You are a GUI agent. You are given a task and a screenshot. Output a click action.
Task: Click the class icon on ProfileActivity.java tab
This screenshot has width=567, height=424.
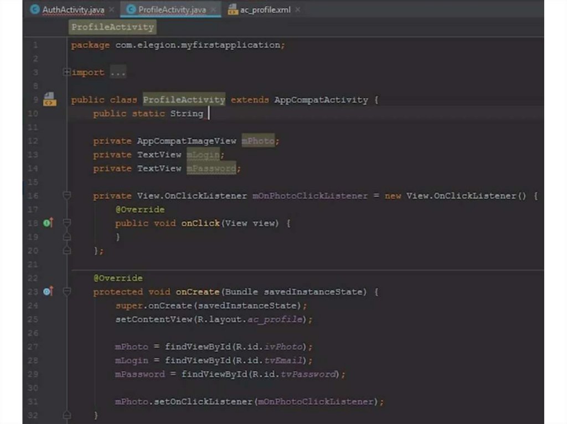pos(131,9)
